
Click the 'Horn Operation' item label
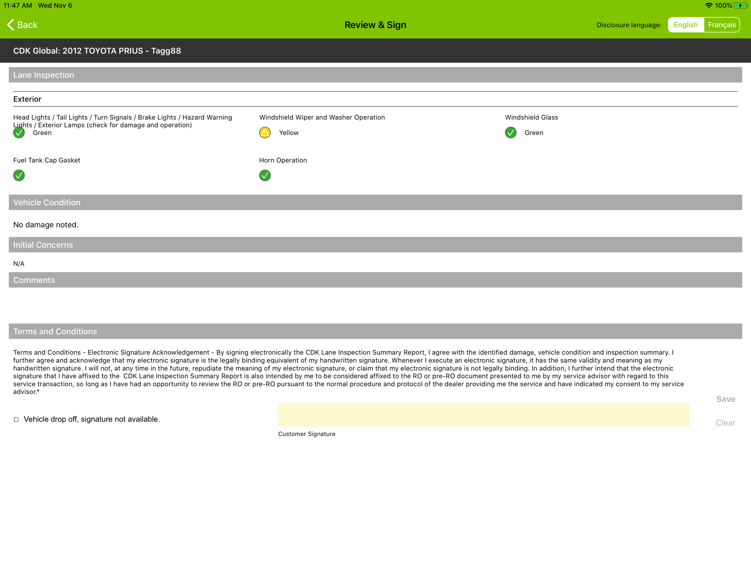tap(283, 160)
